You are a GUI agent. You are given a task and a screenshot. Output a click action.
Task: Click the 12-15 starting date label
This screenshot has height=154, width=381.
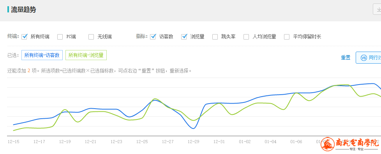coord(13,142)
